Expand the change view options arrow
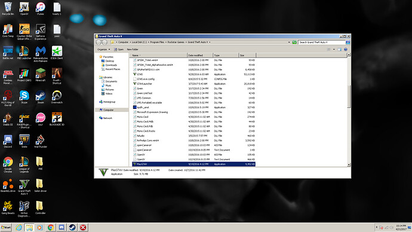This screenshot has width=412, height=232. tap(334, 50)
